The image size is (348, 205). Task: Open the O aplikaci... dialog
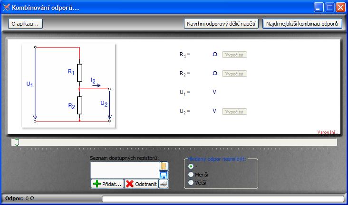point(25,24)
